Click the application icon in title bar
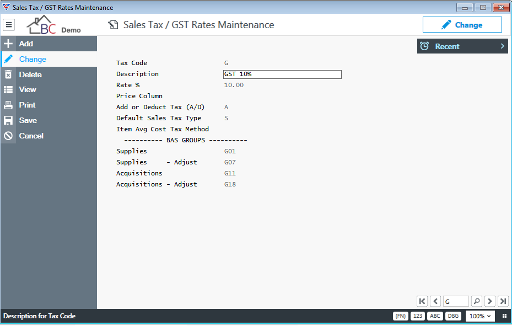 point(6,7)
